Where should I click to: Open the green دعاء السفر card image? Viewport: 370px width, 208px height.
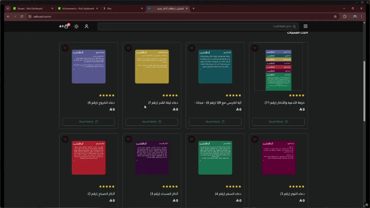click(215, 158)
